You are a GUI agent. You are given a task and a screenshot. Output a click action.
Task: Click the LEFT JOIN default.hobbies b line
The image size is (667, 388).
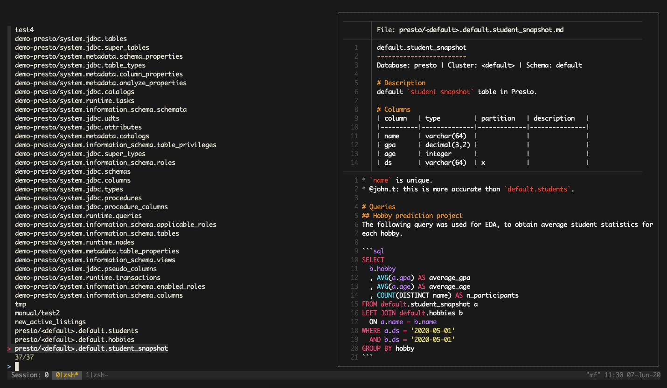[x=412, y=313]
